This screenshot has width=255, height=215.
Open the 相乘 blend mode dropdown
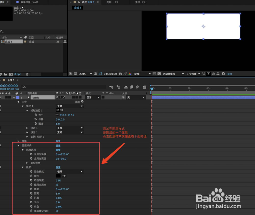click(x=70, y=171)
